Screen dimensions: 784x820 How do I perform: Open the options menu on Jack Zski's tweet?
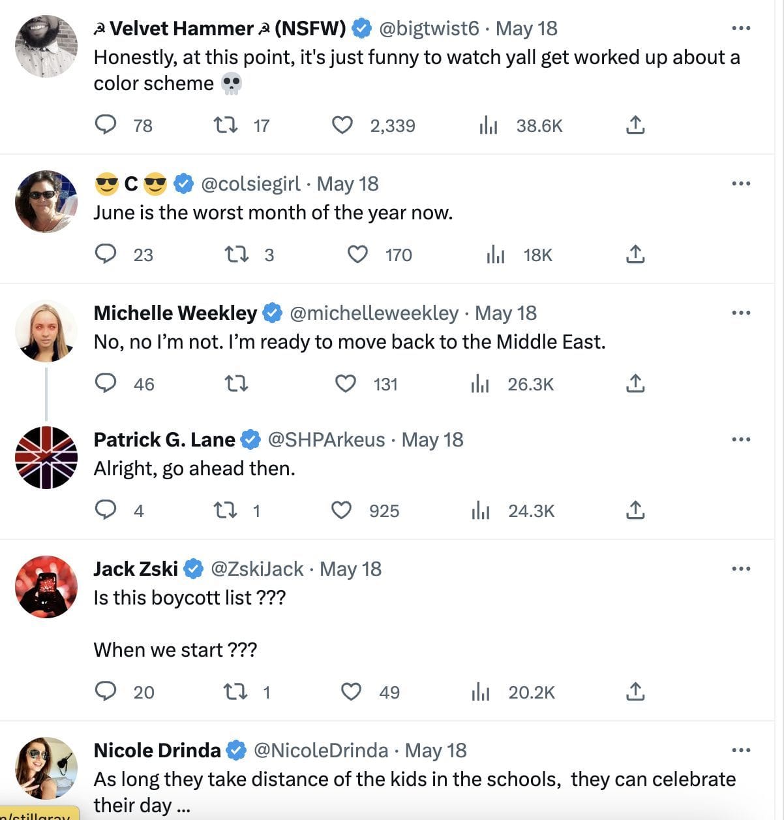741,569
